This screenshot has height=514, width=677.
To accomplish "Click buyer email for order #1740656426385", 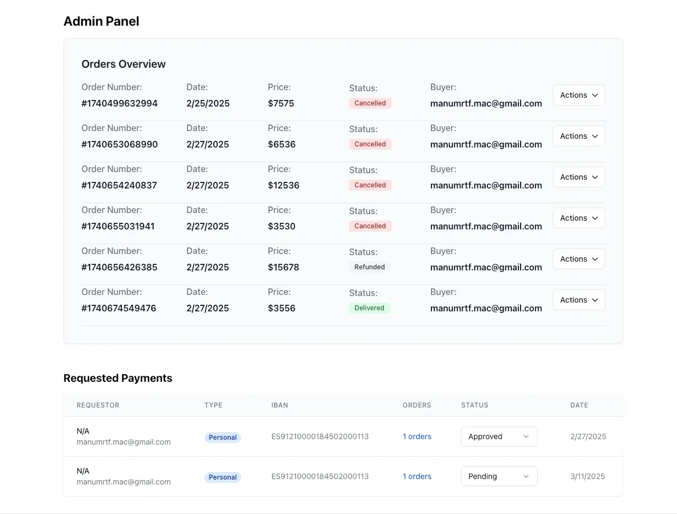I will (x=486, y=267).
